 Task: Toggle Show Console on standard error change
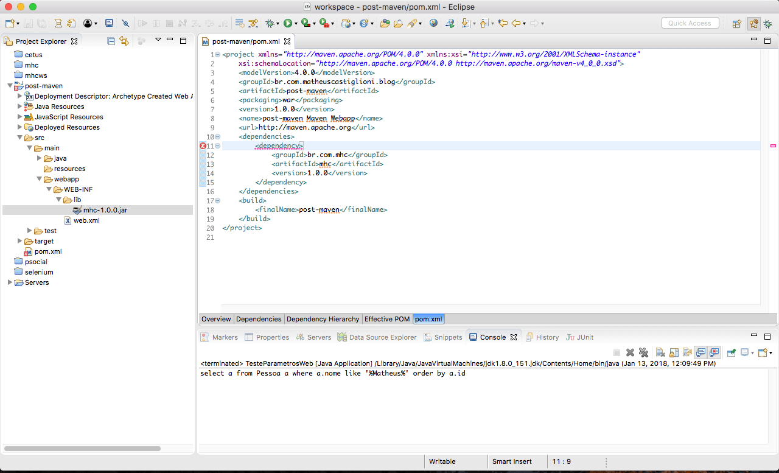tap(714, 352)
